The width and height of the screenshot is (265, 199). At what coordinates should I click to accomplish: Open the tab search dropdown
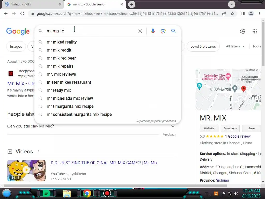[232, 4]
